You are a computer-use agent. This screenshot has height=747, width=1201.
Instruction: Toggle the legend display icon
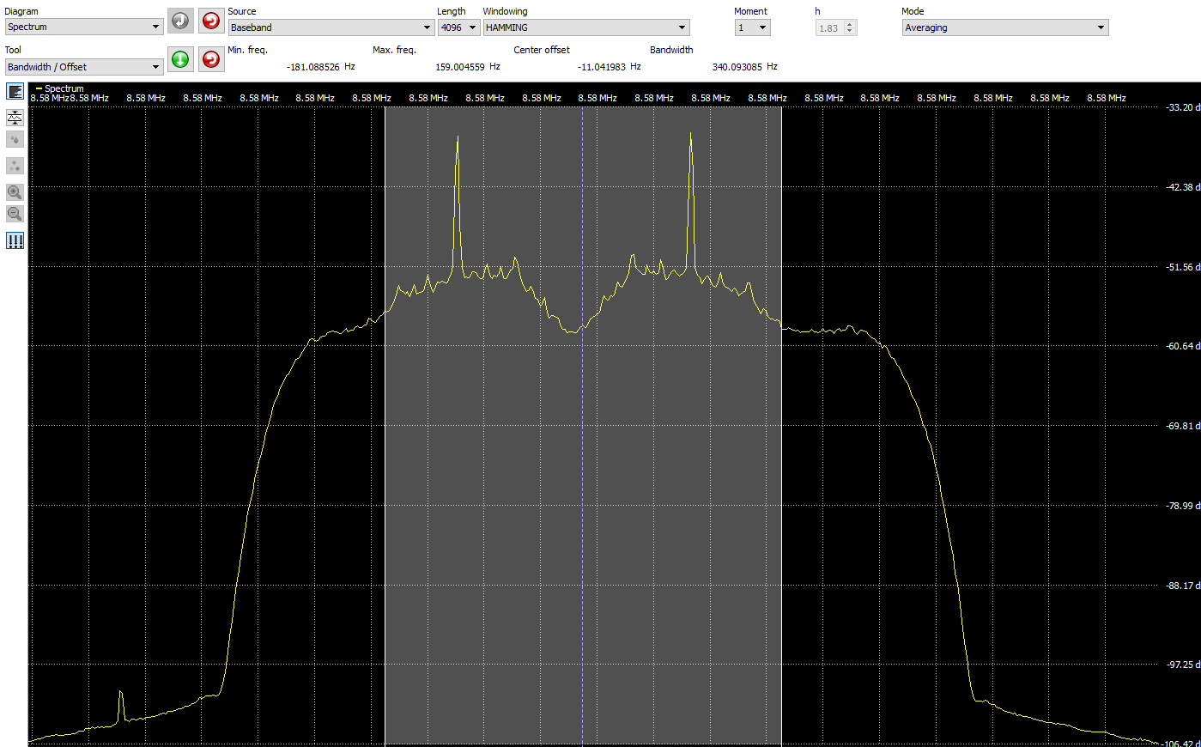[x=15, y=91]
